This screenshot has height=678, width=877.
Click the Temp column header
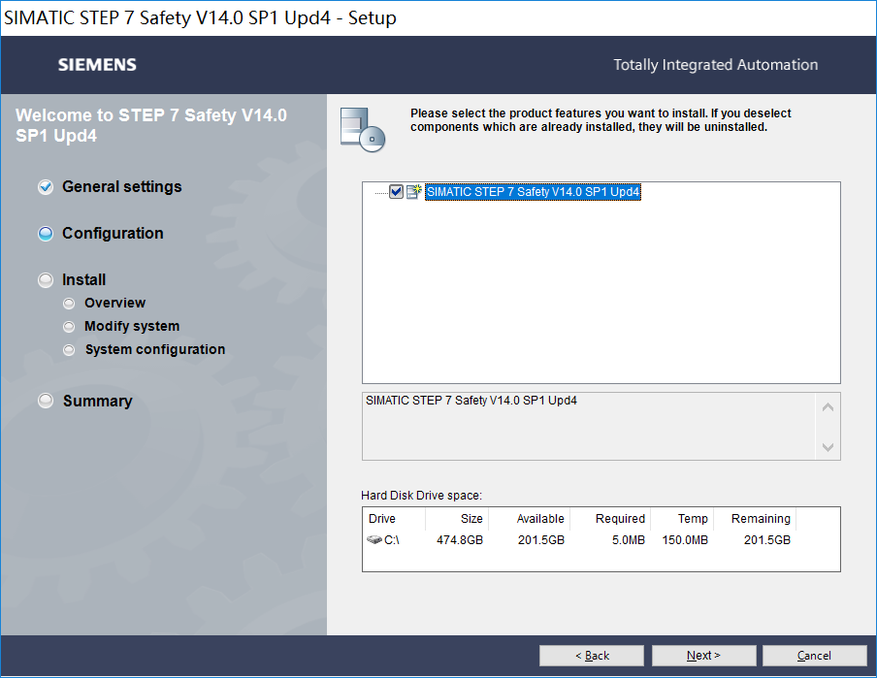(682, 519)
